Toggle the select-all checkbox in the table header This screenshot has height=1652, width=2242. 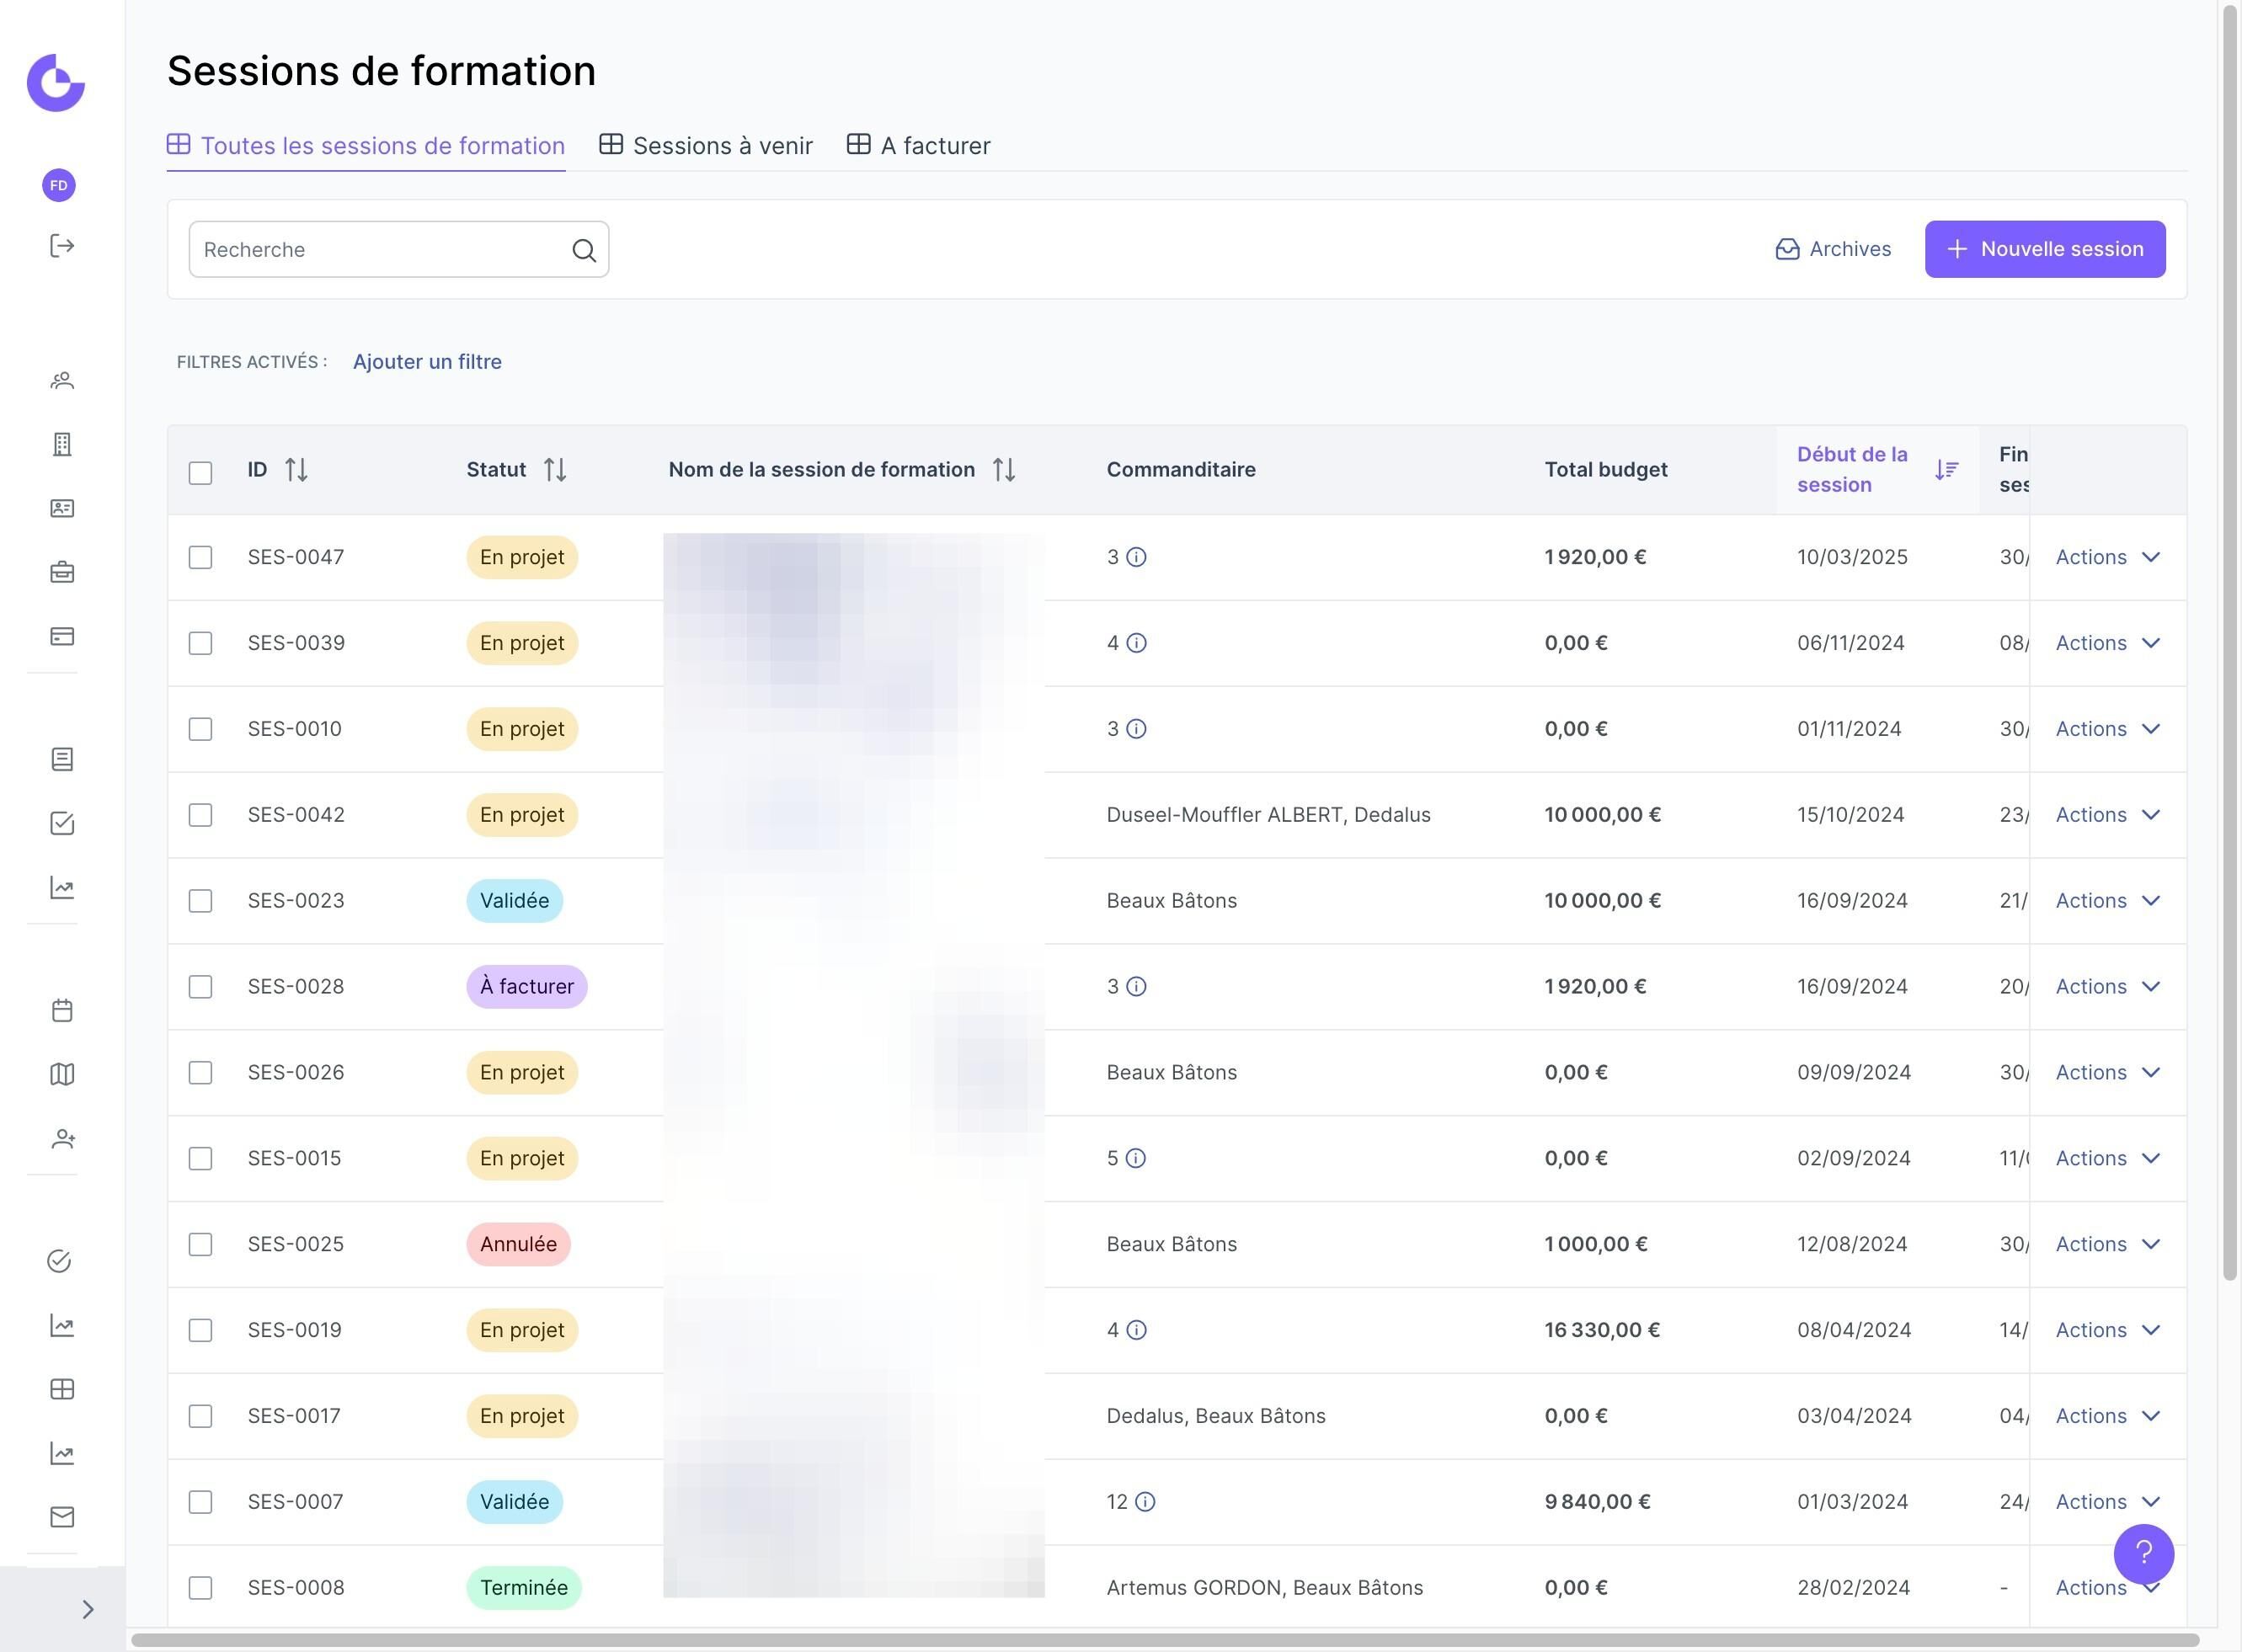click(x=200, y=472)
